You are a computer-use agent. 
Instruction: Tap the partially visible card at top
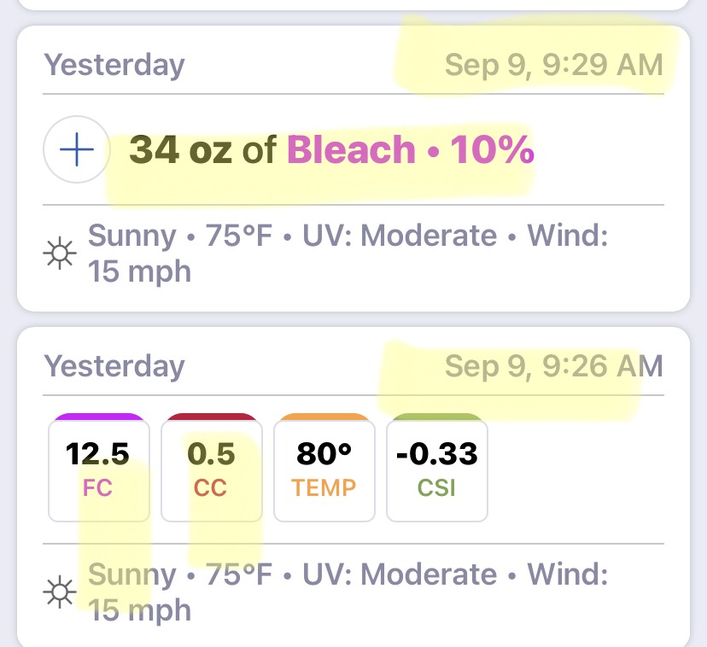pos(353,5)
